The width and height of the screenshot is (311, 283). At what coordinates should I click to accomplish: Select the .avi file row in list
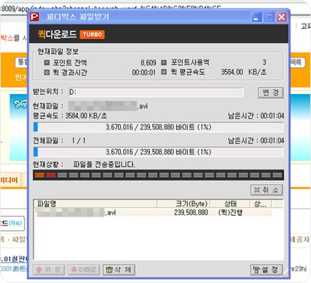point(153,212)
